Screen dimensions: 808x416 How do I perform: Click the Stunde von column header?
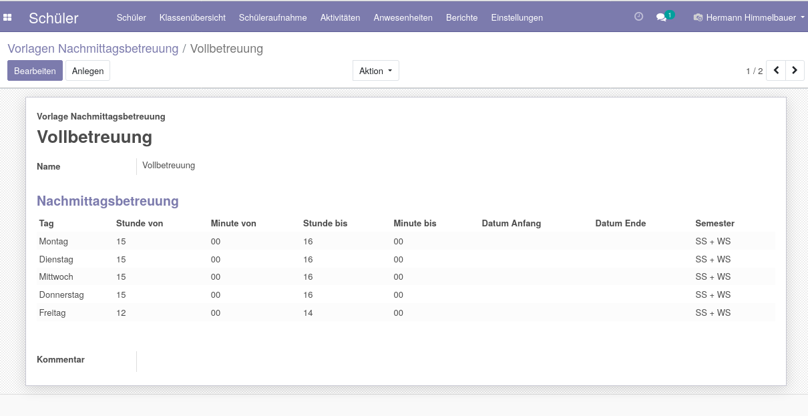click(140, 223)
